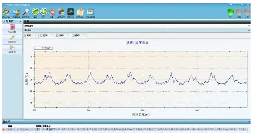Enable the channel 2 checkbox
The width and height of the screenshot is (253, 133).
[41, 36]
